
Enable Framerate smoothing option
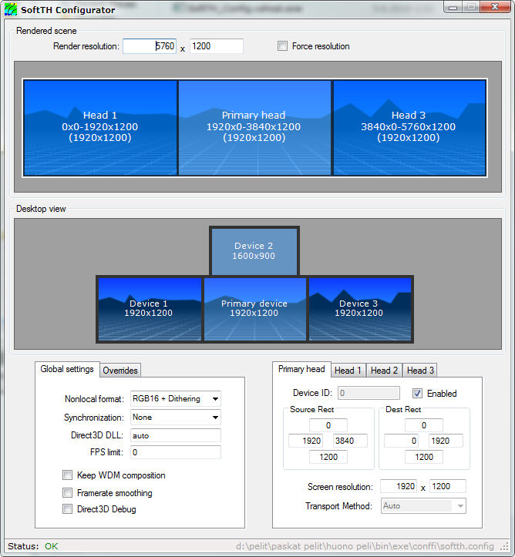point(67,492)
